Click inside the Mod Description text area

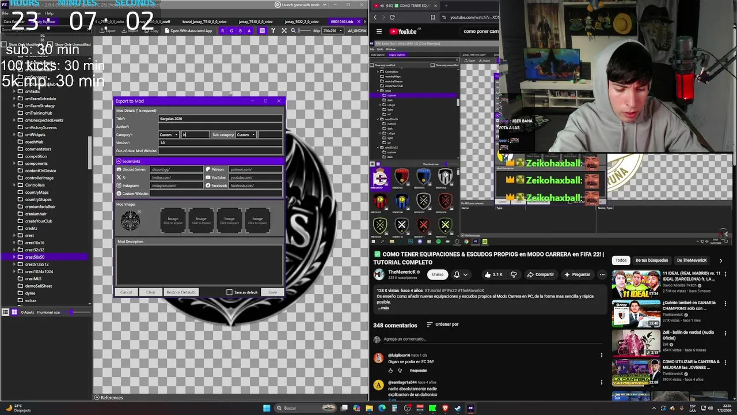[199, 265]
